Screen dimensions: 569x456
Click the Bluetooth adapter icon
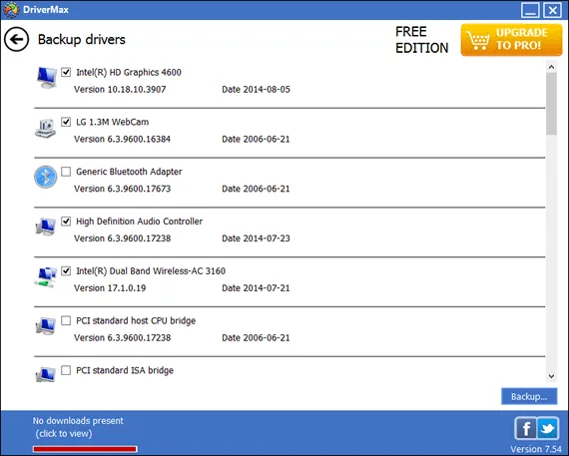(x=45, y=177)
